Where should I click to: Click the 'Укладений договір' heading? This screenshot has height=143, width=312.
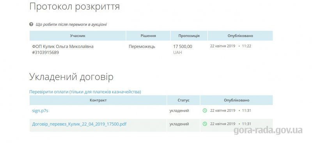(71, 77)
